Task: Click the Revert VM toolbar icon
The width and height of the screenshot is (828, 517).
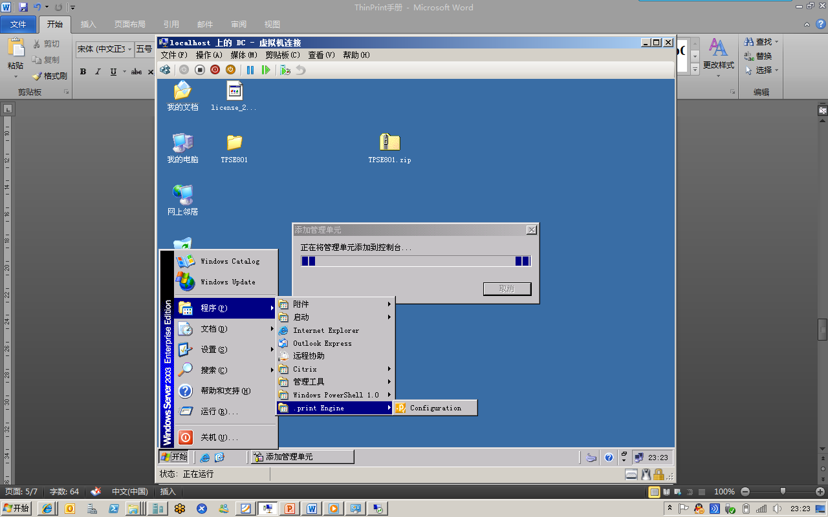Action: point(300,70)
